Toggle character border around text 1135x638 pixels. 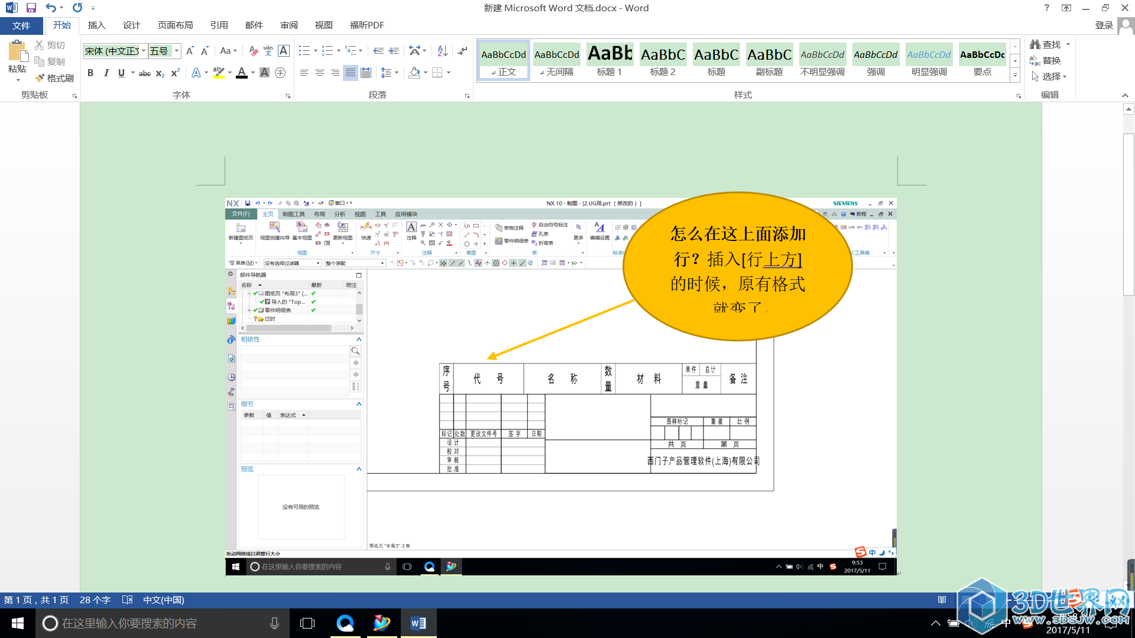pos(284,51)
